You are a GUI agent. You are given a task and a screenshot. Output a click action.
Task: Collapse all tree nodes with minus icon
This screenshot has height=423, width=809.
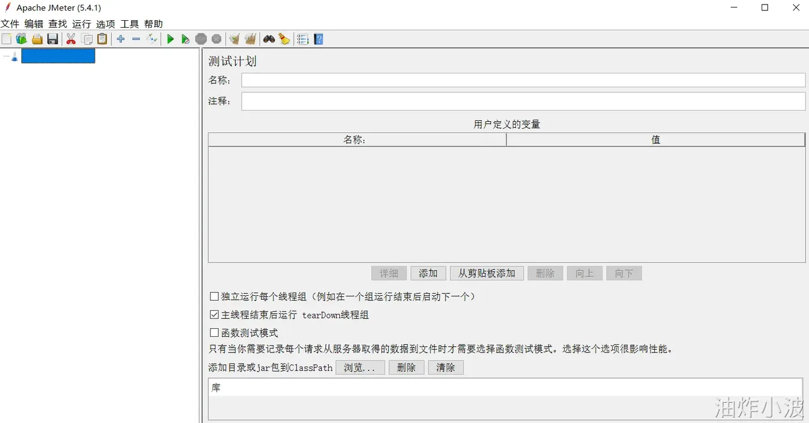tap(136, 39)
